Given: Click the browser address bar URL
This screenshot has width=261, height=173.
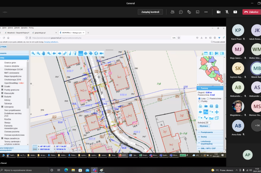Looking at the screenshot, I should [57, 38].
